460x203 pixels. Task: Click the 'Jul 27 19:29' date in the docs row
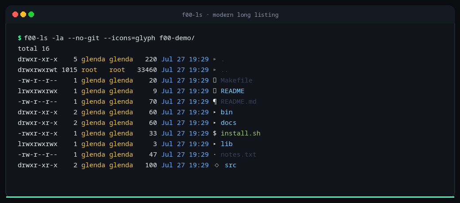click(x=185, y=123)
